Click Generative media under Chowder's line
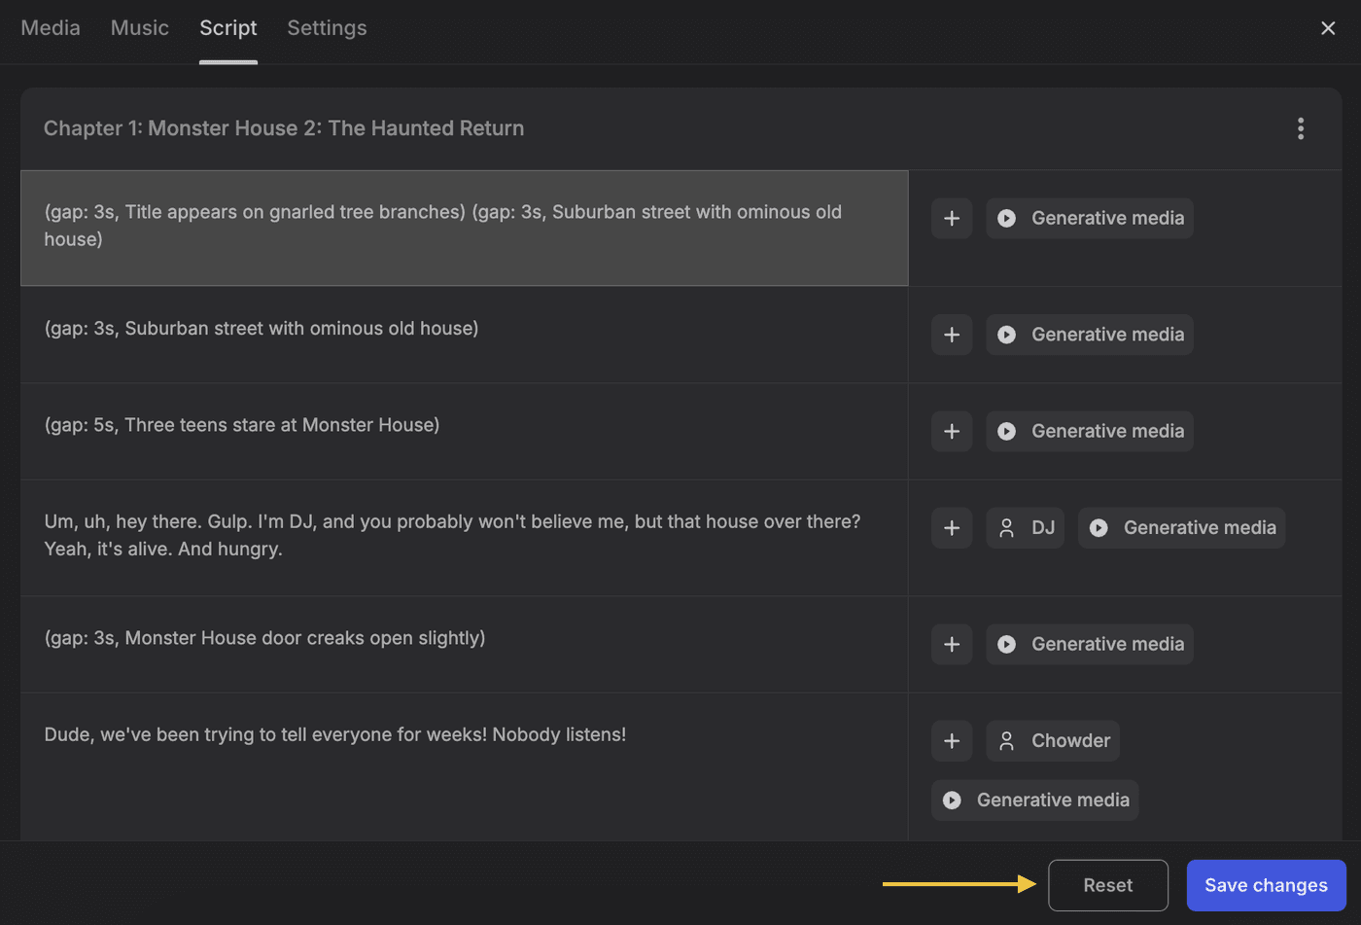1361x925 pixels. [x=1034, y=800]
